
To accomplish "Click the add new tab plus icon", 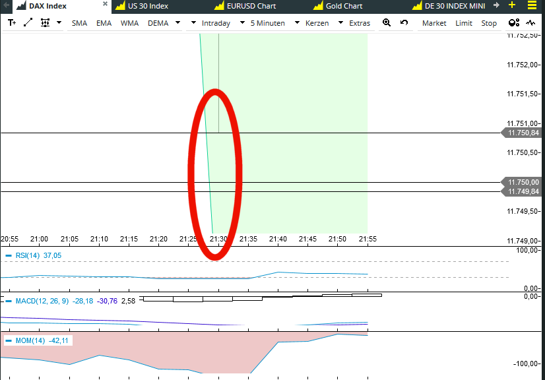I will [512, 5].
